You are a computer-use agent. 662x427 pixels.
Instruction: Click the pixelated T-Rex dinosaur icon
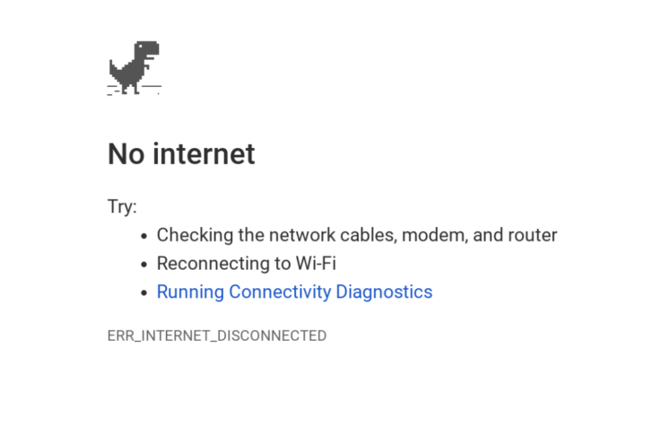(135, 67)
